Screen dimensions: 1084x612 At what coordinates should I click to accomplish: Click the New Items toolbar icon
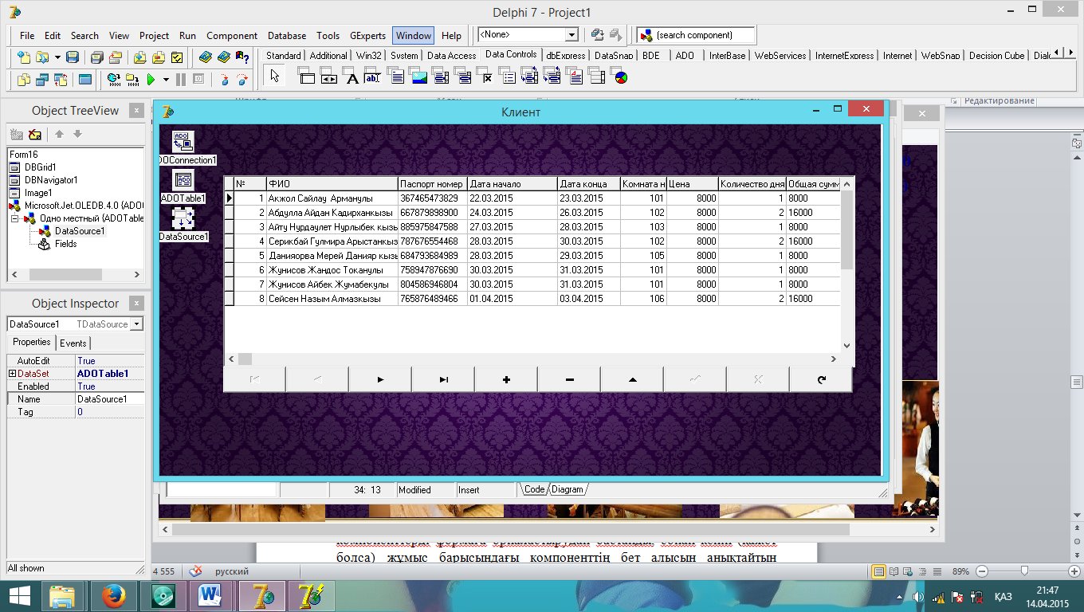tap(24, 57)
